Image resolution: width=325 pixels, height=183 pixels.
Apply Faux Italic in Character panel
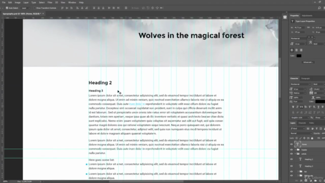297,107
